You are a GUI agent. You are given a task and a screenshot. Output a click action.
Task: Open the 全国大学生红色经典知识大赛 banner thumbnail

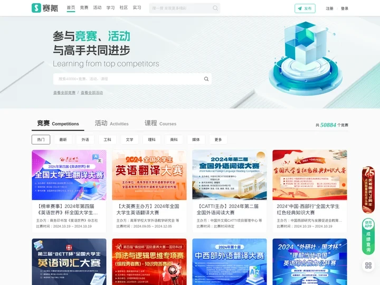pyautogui.click(x=310, y=175)
